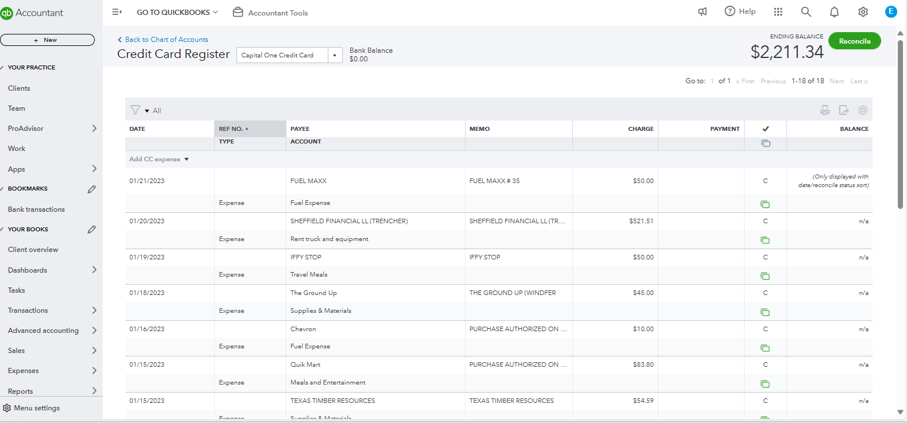Click attachment icon on Quik Mart row
The width and height of the screenshot is (907, 423).
click(765, 384)
